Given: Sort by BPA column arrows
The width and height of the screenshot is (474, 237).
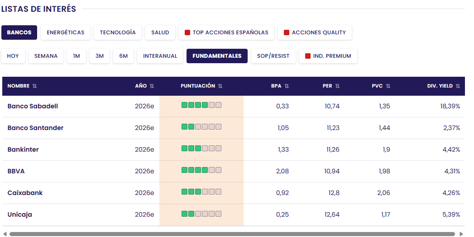Looking at the screenshot, I should [287, 86].
